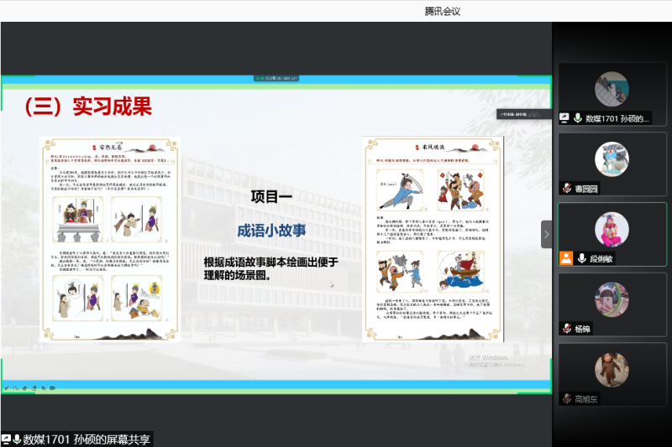The width and height of the screenshot is (672, 447).
Task: Select pen tool in slideshow toolbar
Action: click(7, 388)
